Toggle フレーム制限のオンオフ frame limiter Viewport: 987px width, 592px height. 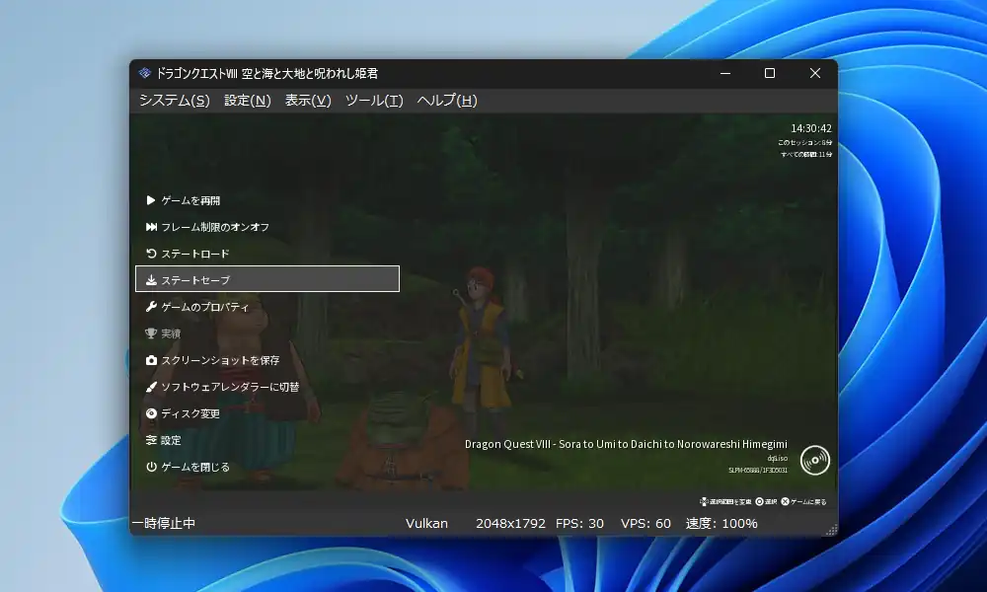coord(214,227)
